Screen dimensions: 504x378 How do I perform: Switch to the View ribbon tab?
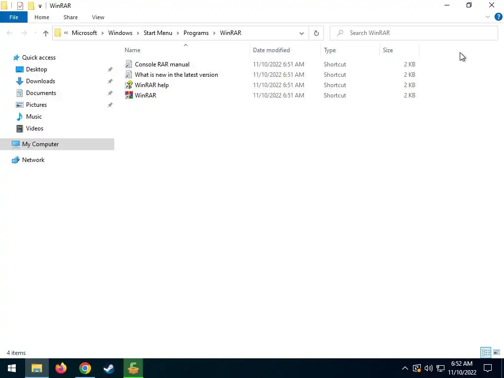pos(98,17)
